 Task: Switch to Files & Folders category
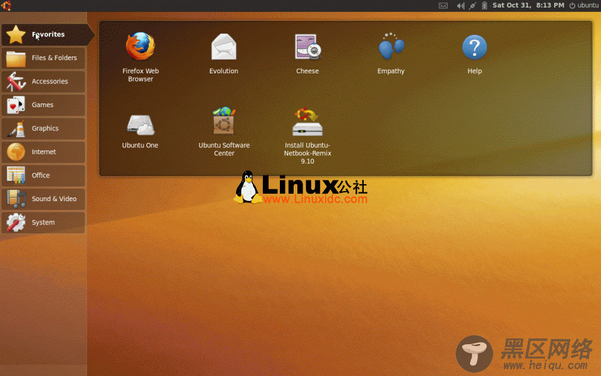click(43, 58)
